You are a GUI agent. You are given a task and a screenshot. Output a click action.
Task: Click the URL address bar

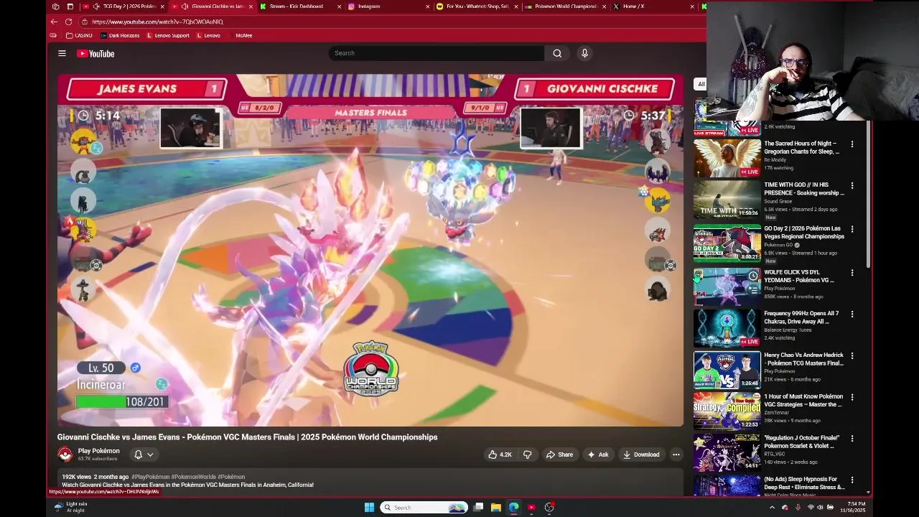point(388,22)
